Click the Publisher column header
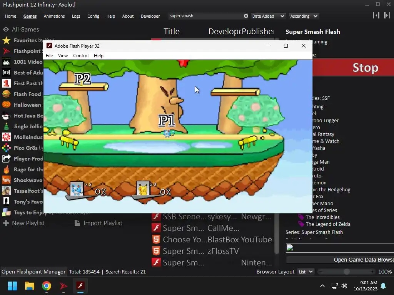Screen dimensions: 394x295 coord(258,31)
